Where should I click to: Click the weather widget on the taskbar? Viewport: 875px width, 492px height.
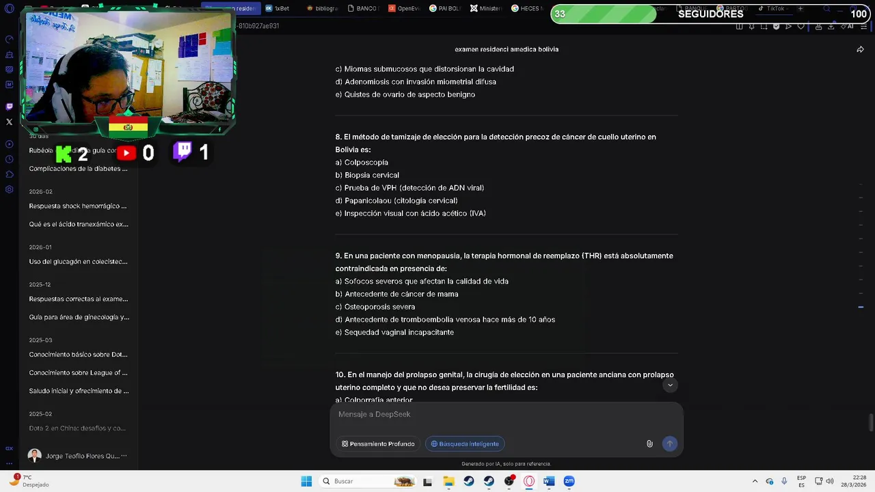29,481
